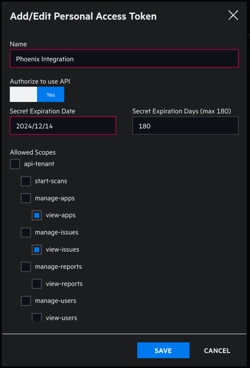Click the api-tenant label text
This screenshot has width=250, height=368.
coord(39,164)
